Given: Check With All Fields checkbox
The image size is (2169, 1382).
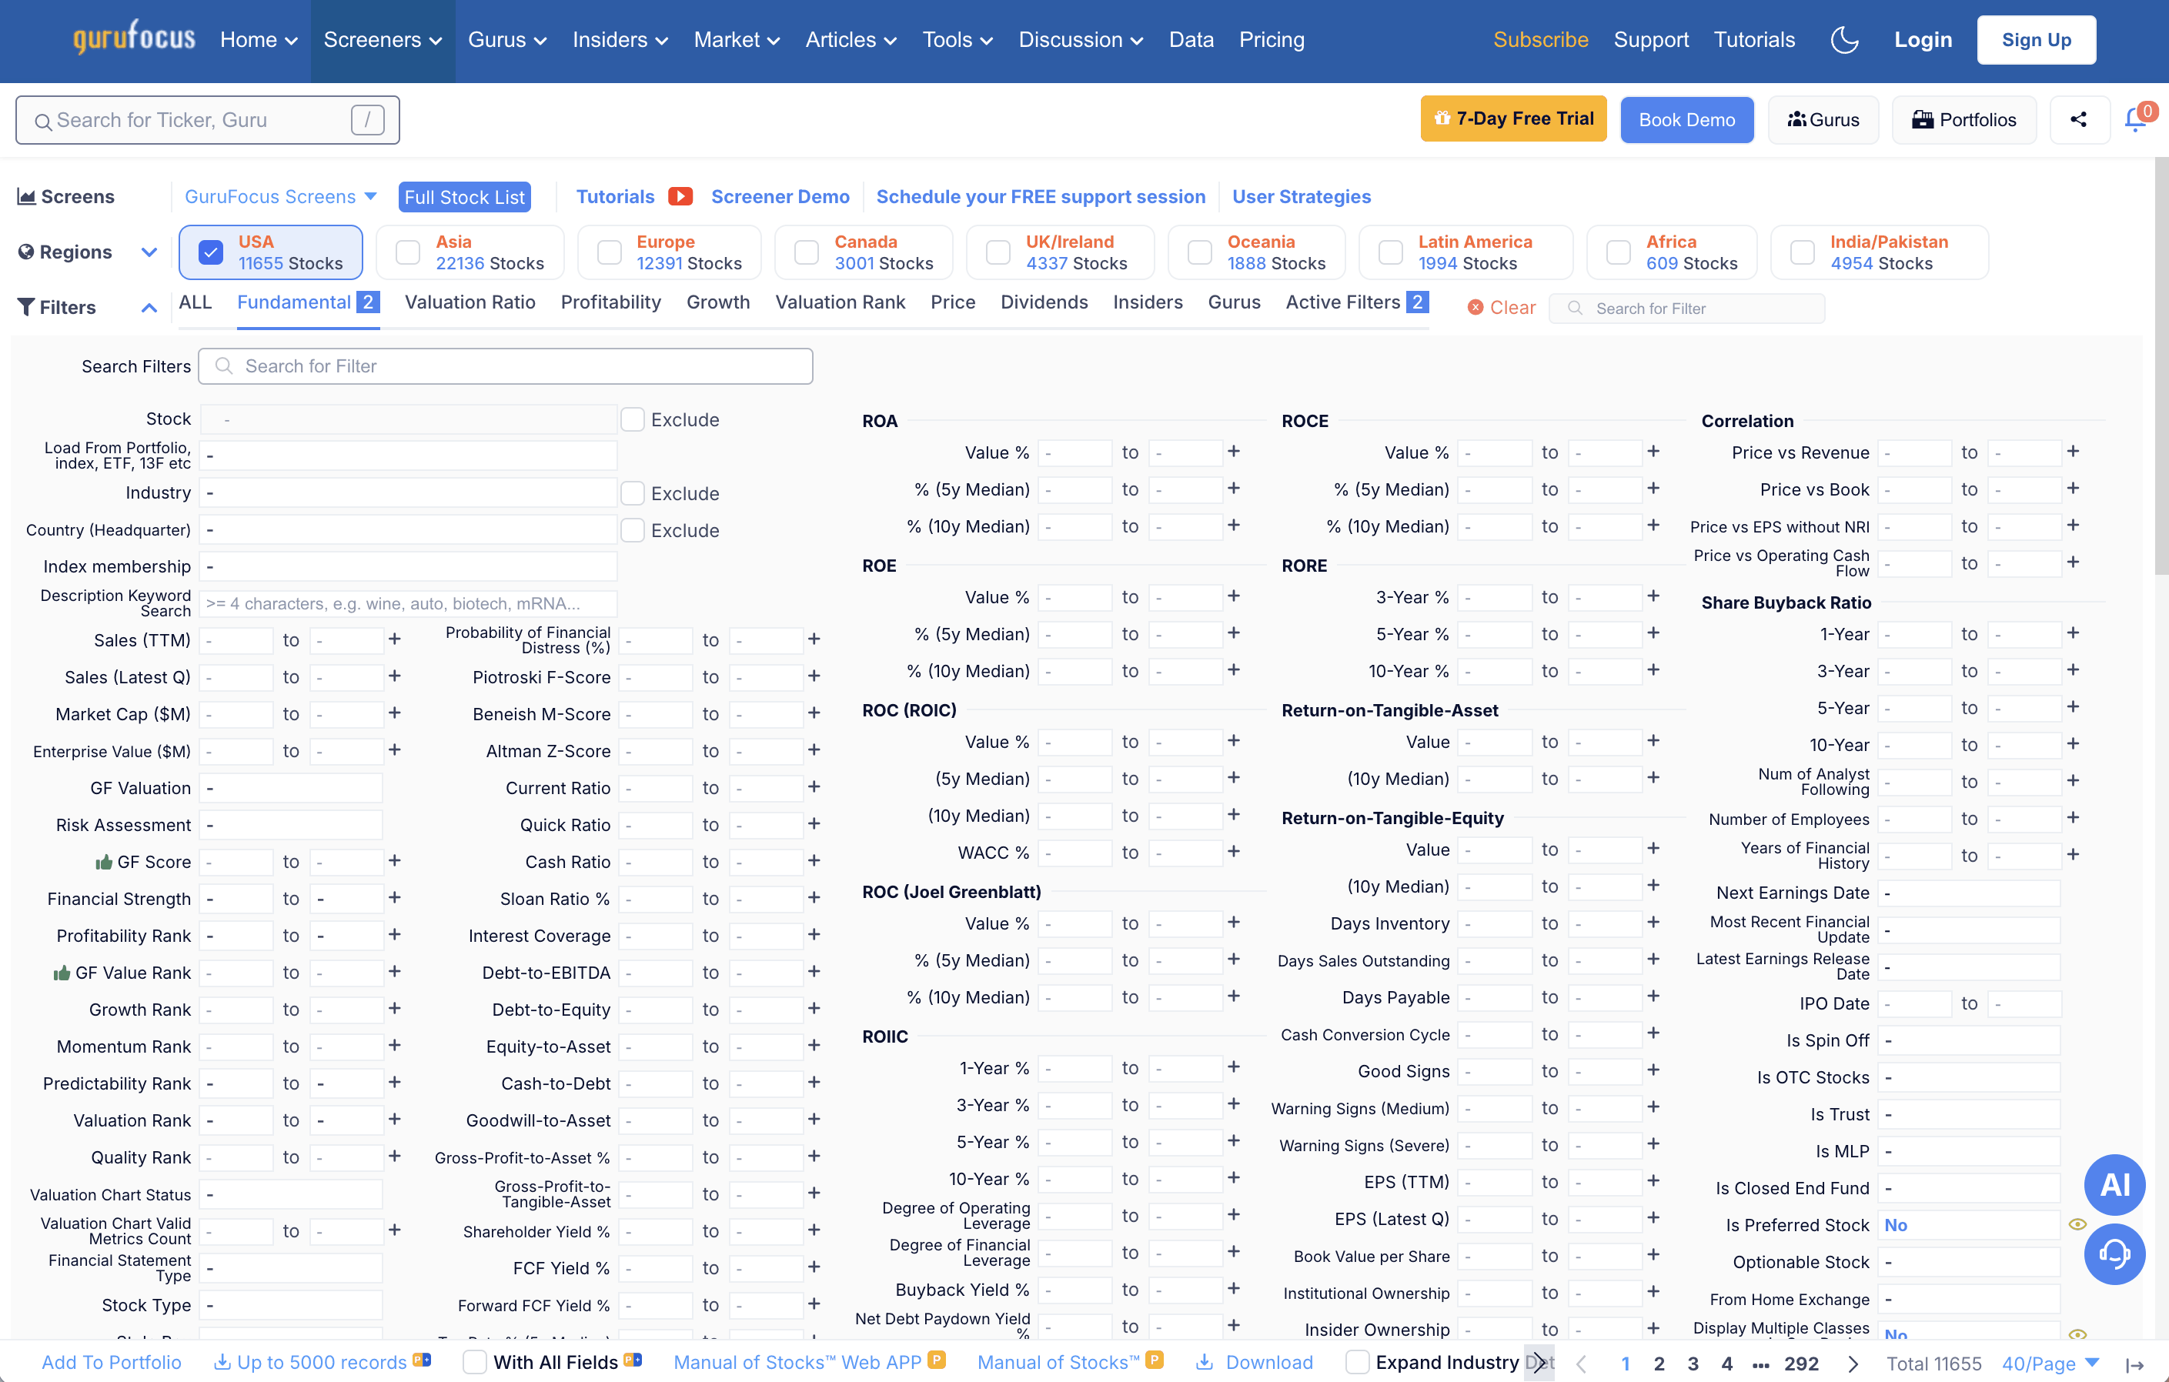Looking at the screenshot, I should click(475, 1362).
